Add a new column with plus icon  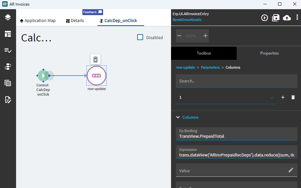[x=283, y=98]
